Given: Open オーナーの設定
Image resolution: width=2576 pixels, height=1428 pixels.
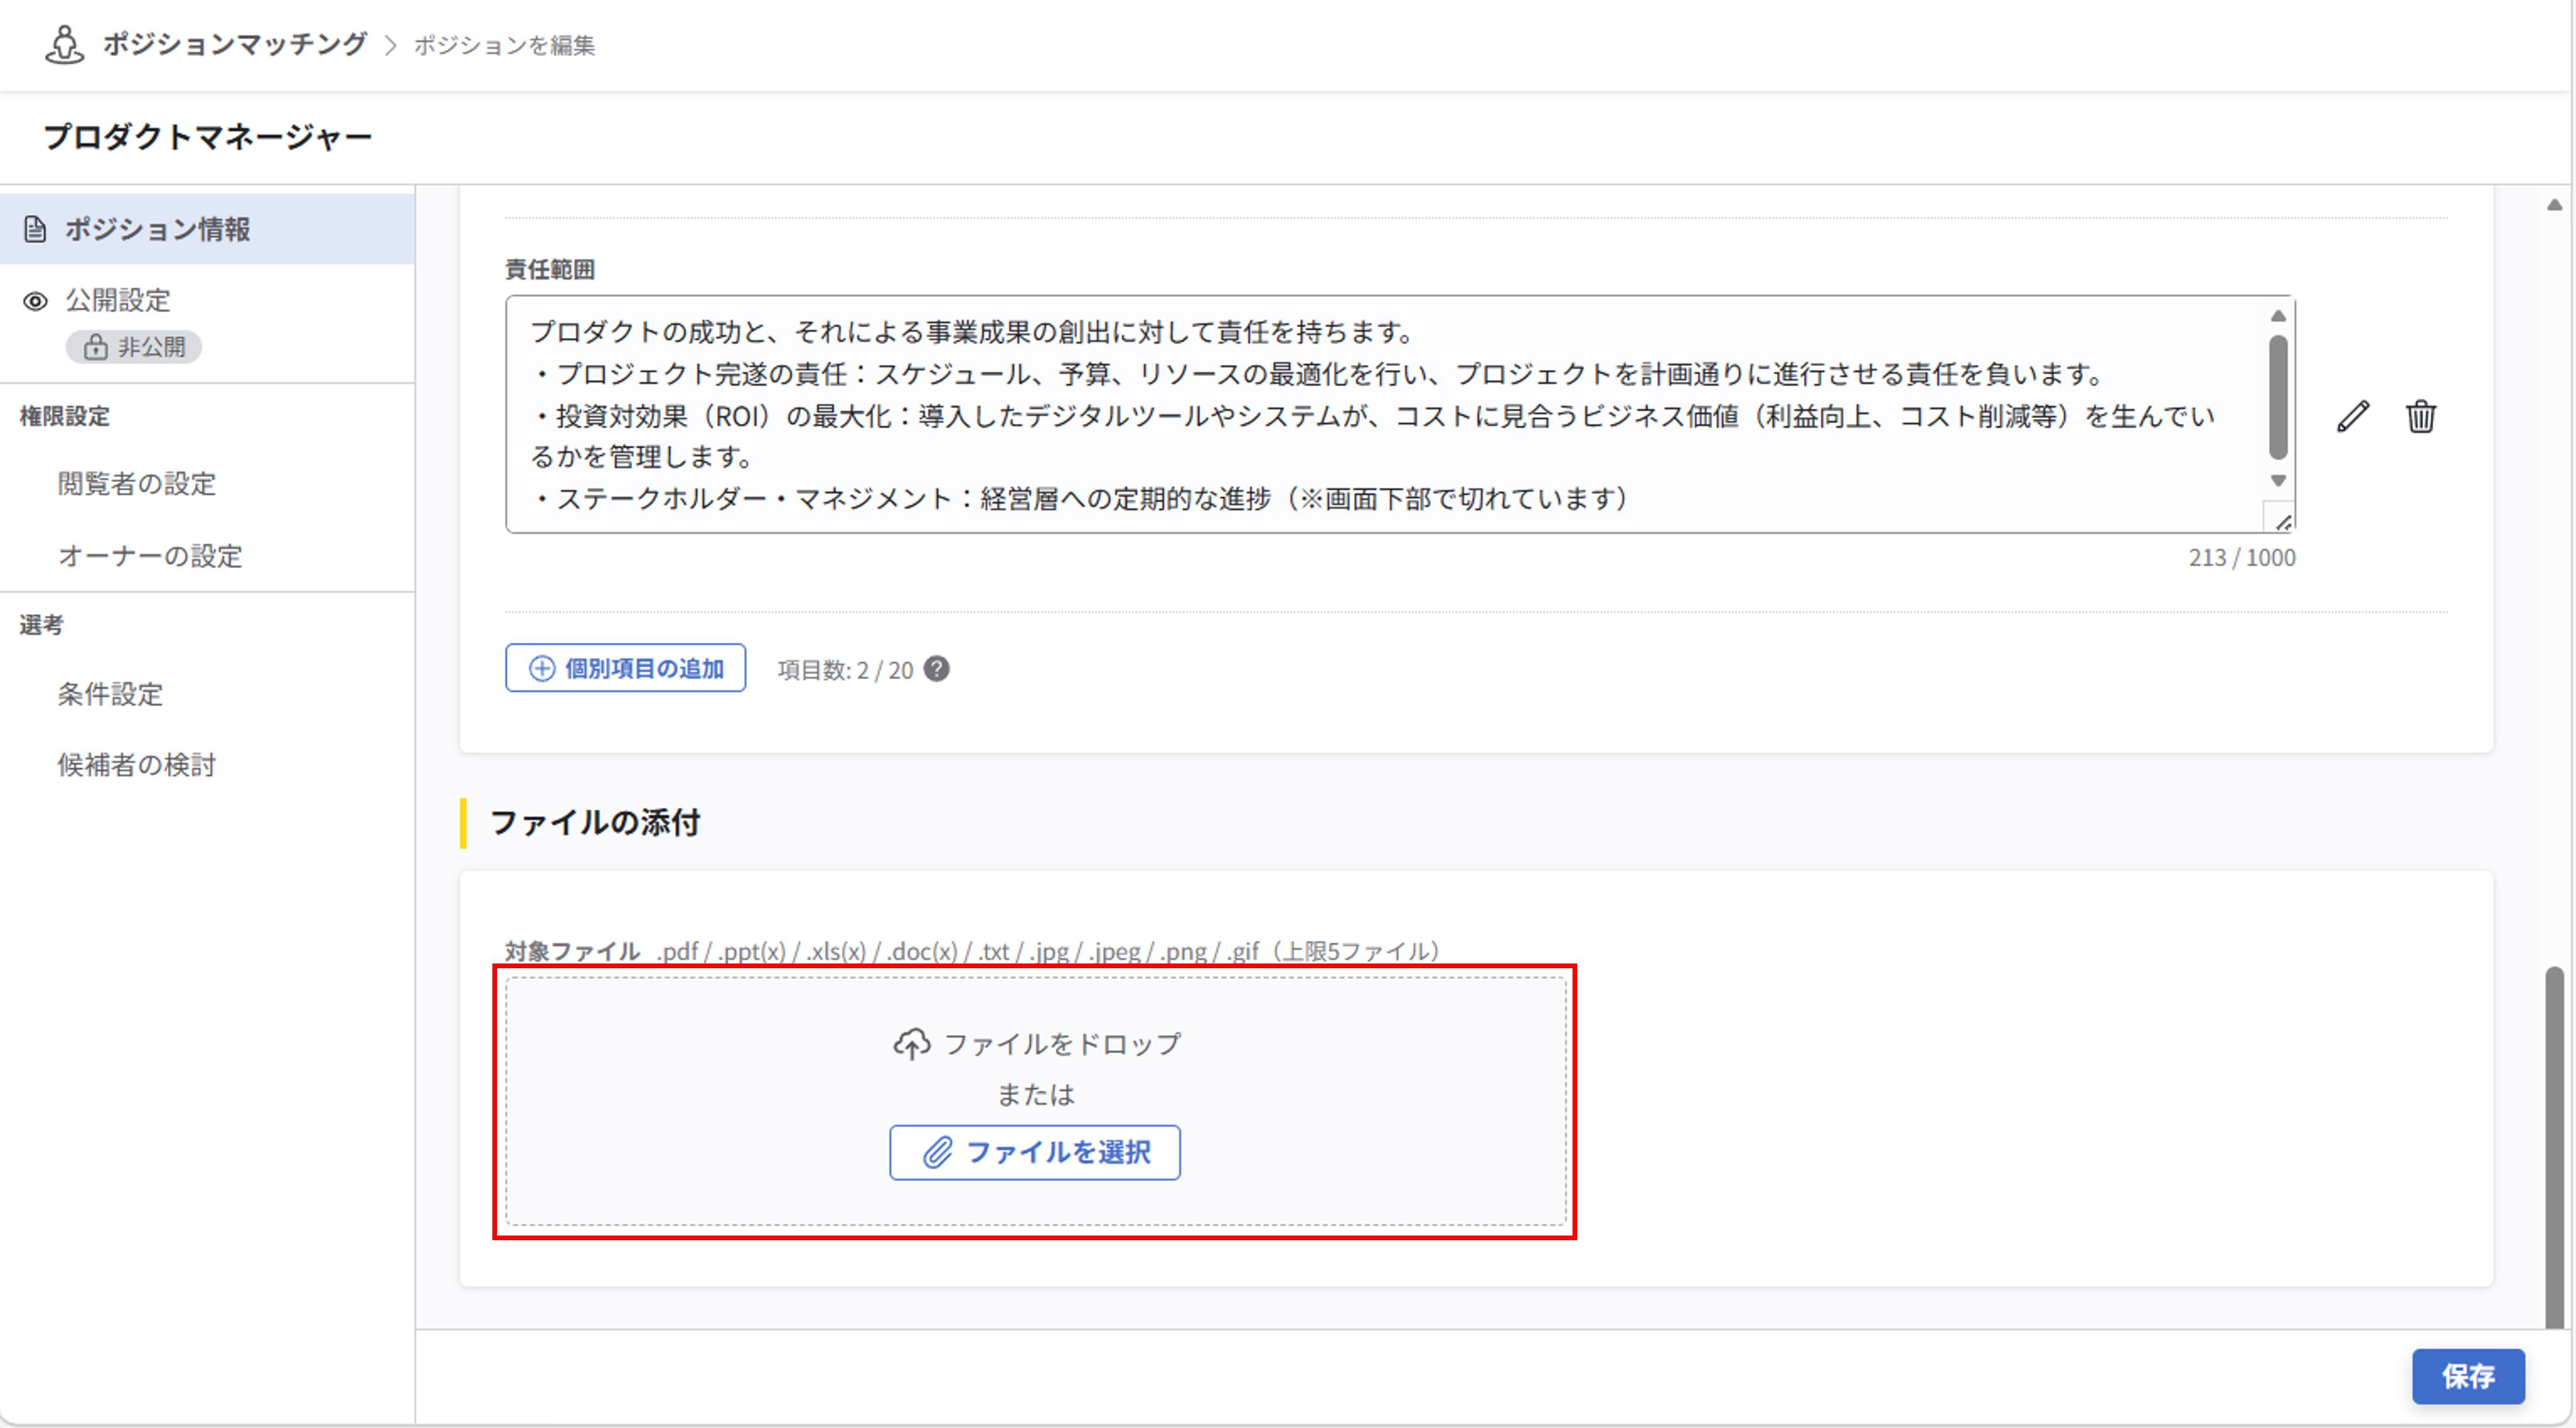Looking at the screenshot, I should click(x=150, y=556).
